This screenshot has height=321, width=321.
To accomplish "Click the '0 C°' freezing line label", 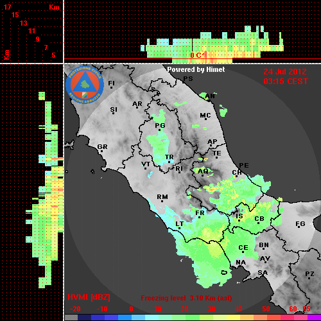I will point(198,55).
